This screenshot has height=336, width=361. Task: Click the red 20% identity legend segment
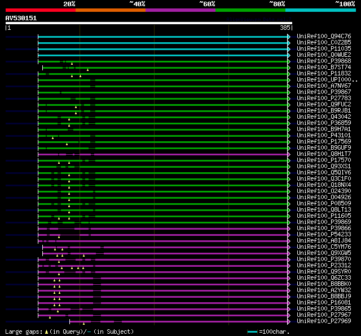point(40,10)
